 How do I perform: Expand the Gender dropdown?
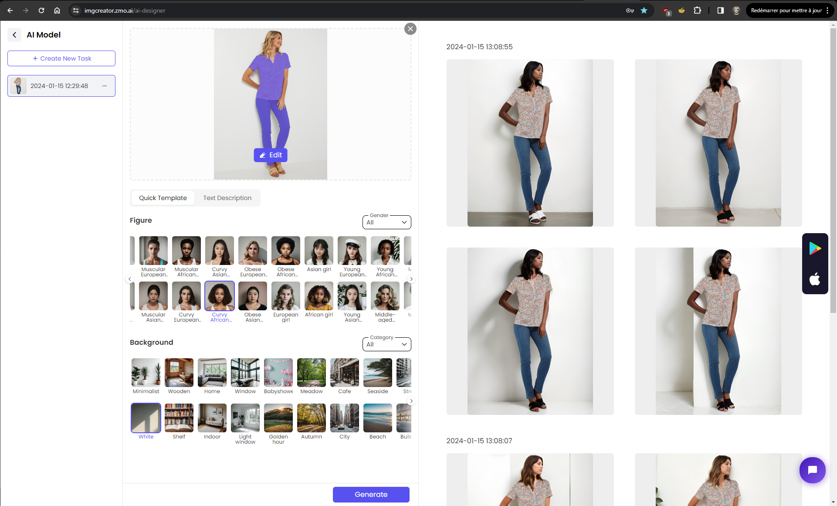pos(387,222)
